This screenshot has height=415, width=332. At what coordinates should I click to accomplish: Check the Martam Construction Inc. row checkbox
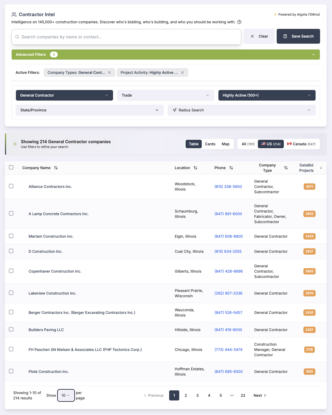[x=11, y=236]
